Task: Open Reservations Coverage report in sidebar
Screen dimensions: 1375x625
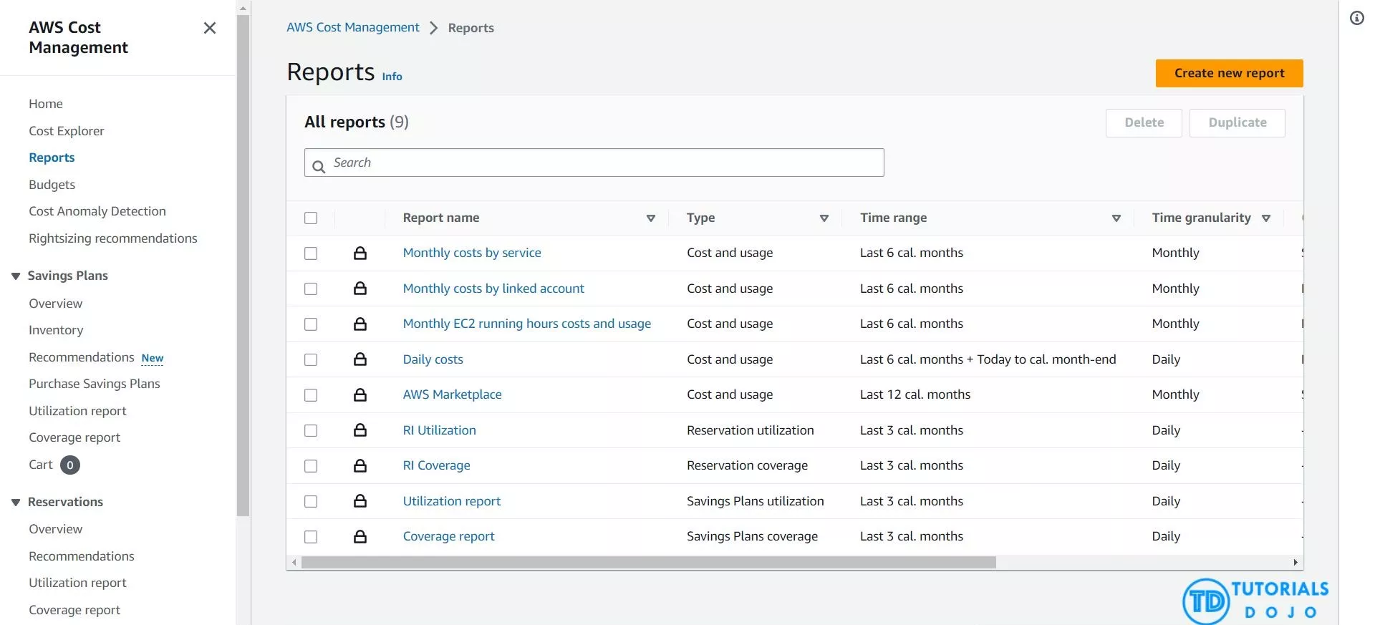Action: point(74,610)
